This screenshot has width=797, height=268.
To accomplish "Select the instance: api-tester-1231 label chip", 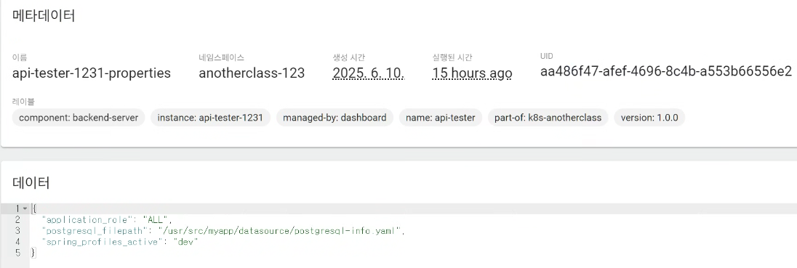I will click(x=210, y=118).
